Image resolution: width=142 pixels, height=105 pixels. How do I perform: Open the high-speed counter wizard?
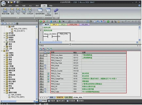[5, 11]
